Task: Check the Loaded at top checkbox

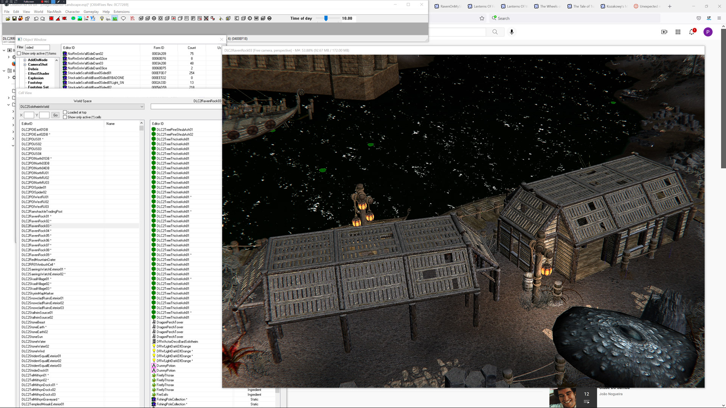Action: pos(65,112)
